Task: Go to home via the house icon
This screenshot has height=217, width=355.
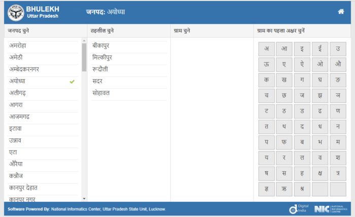Action: (x=341, y=12)
